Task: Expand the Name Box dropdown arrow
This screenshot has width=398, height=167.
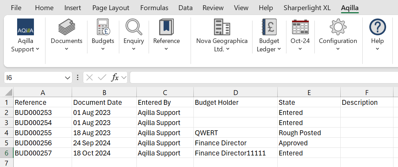Action: click(x=68, y=78)
